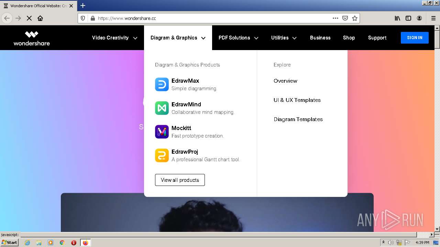Open the Business menu item

(320, 38)
